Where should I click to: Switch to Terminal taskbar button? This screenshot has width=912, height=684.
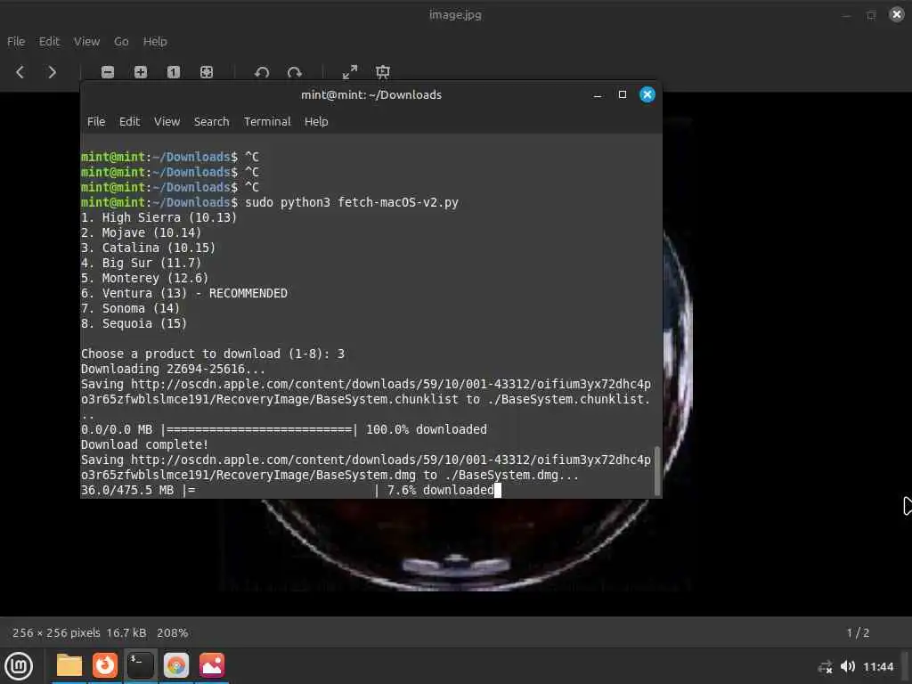140,665
